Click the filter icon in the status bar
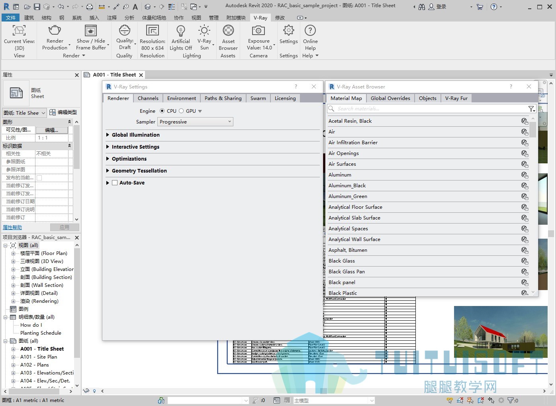Viewport: 556px width, 406px height. pyautogui.click(x=511, y=400)
